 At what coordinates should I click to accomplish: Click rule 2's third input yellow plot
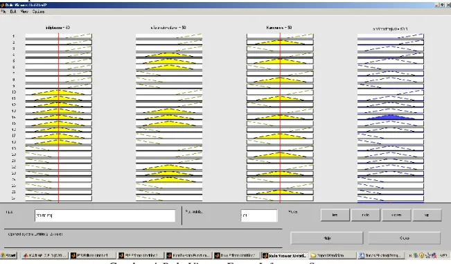[280, 42]
